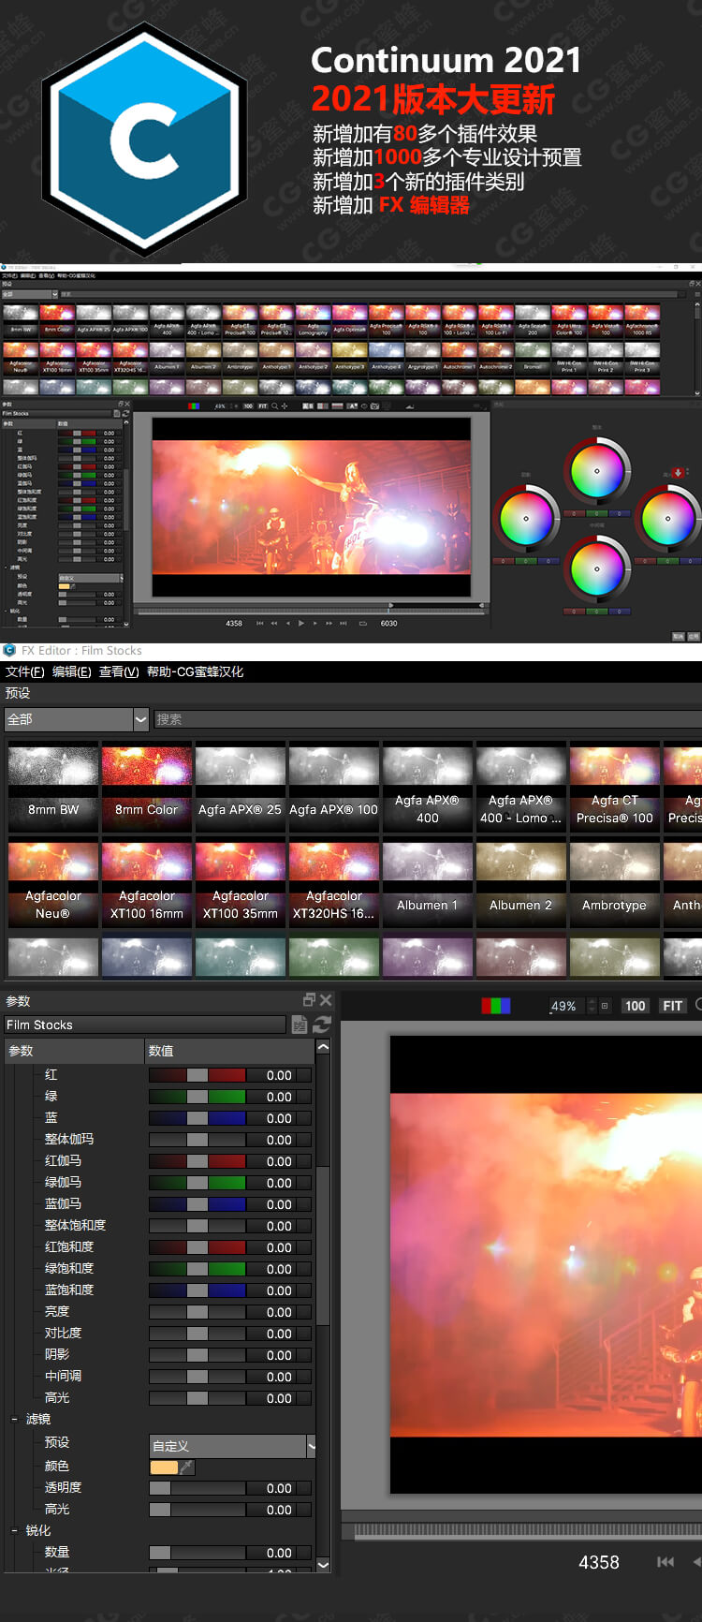
Task: Click the 0.00 value field for 亮度
Action: (279, 1312)
